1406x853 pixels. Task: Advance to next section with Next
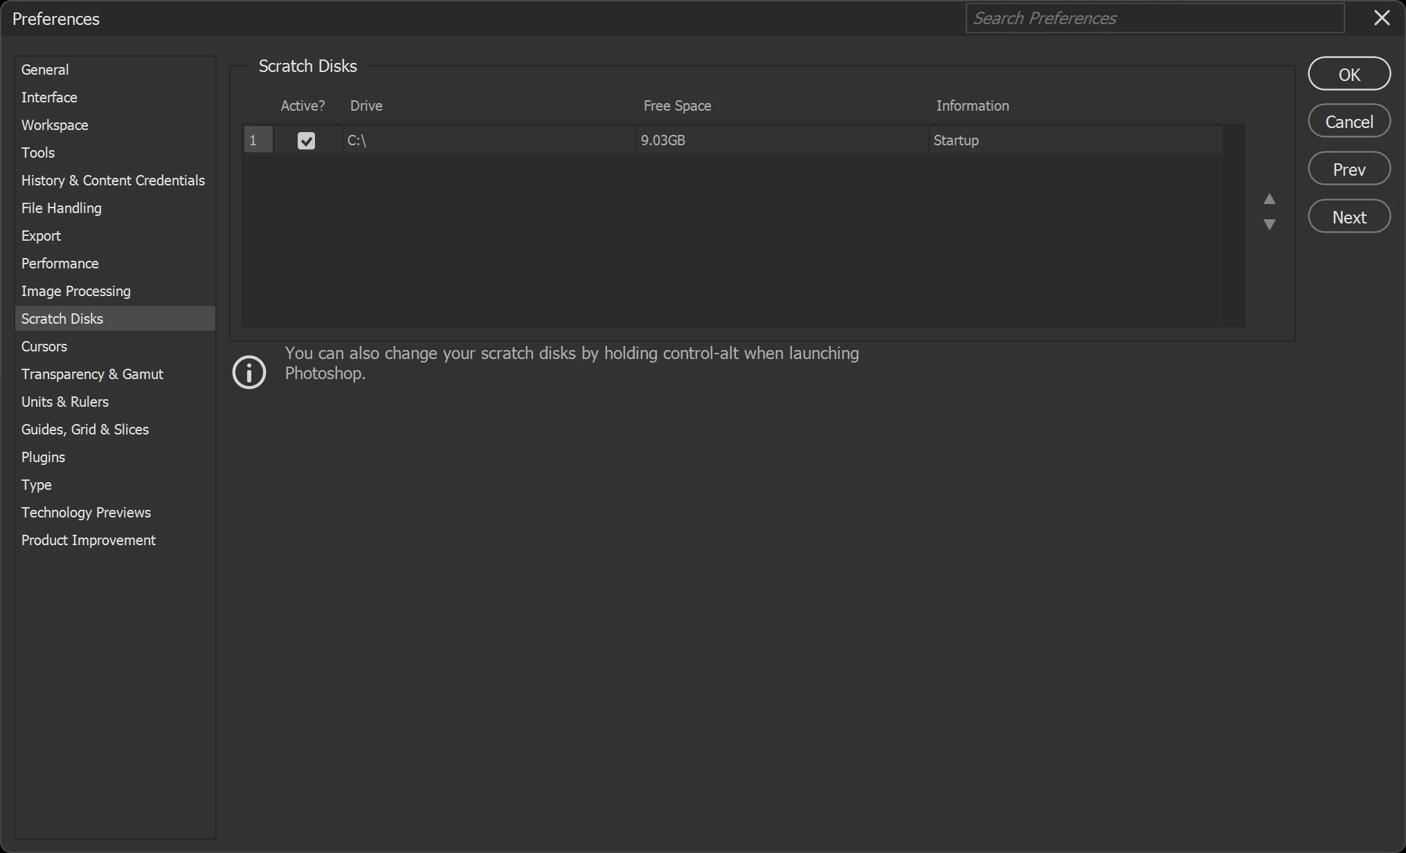[x=1349, y=217]
